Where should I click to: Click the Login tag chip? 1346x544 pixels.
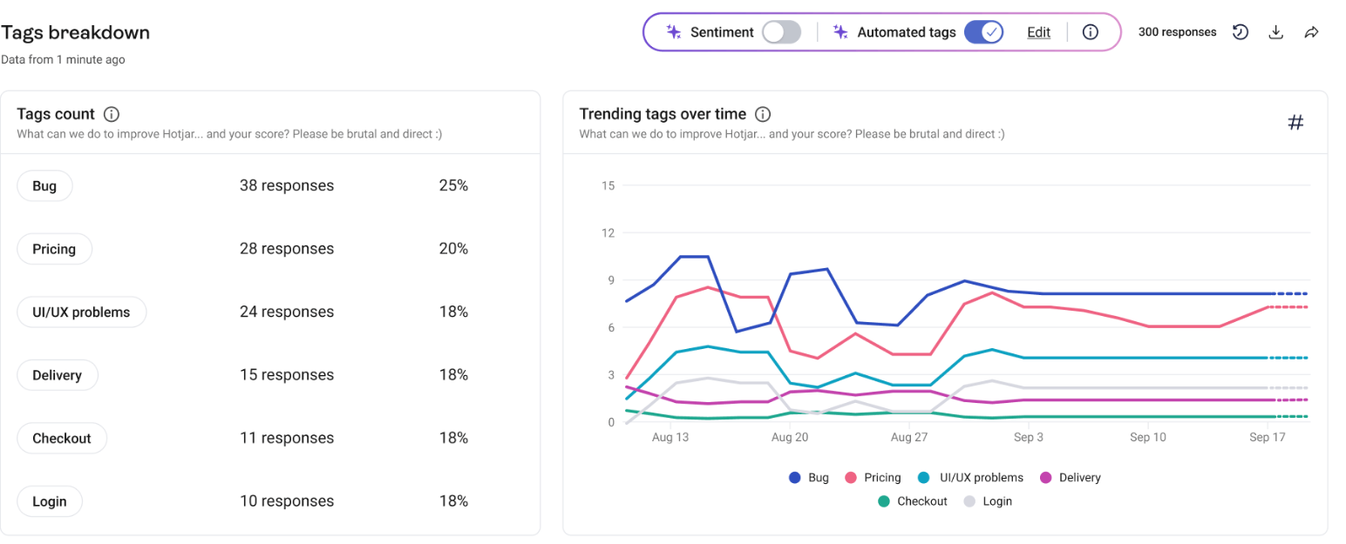coord(49,501)
